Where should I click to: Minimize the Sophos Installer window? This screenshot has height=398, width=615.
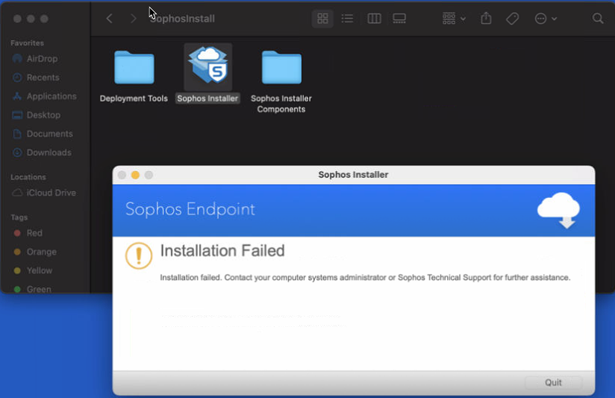click(x=135, y=175)
